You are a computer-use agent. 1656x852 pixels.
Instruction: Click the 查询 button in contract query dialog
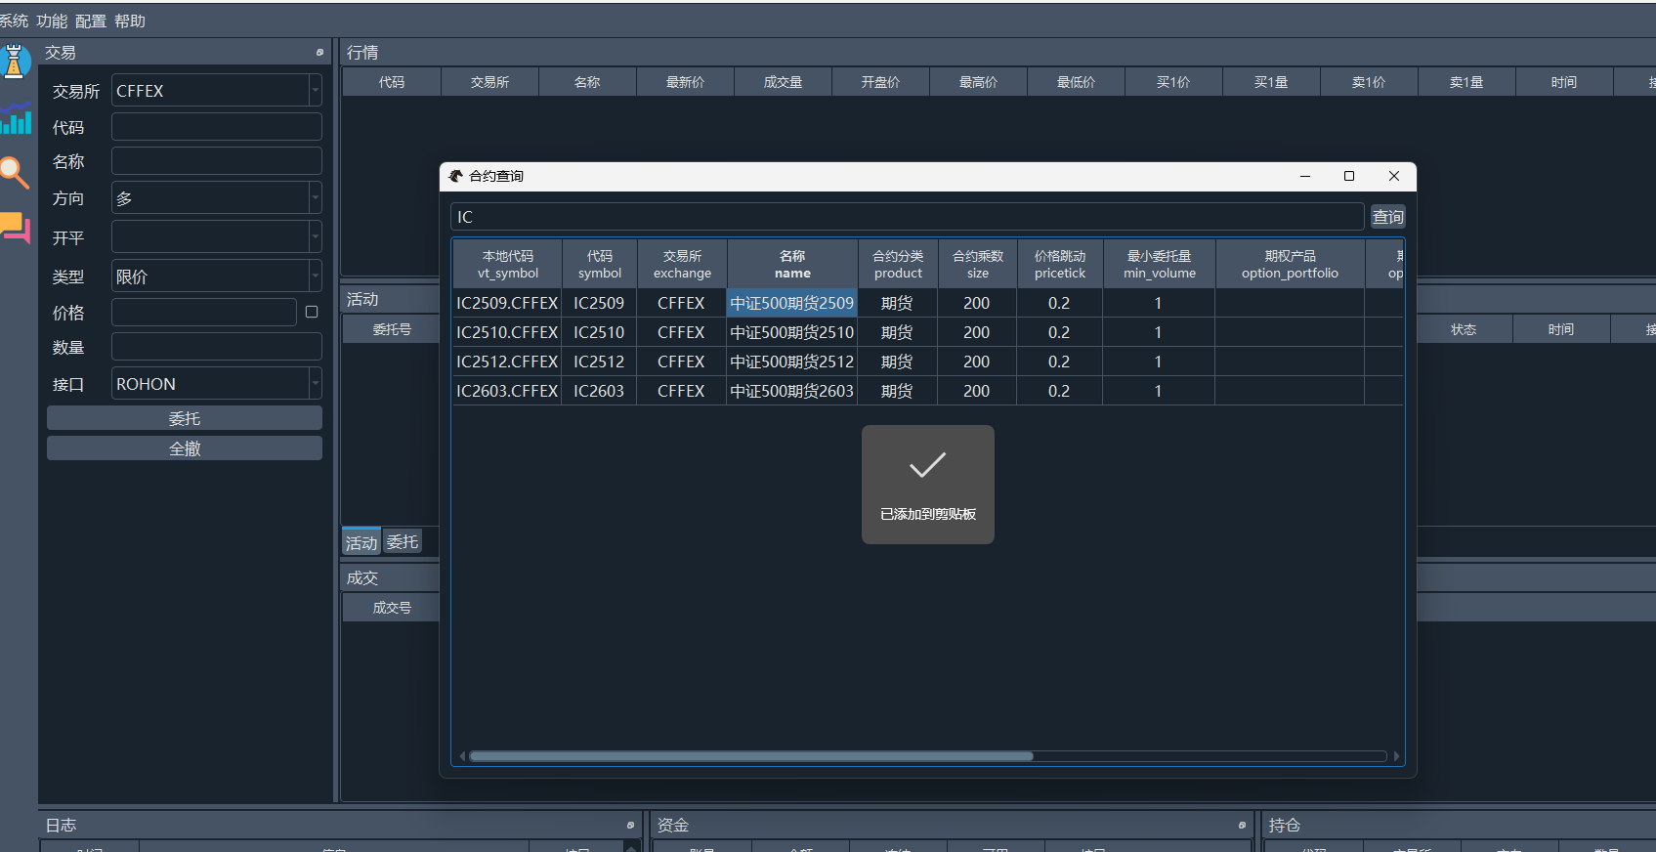1387,217
